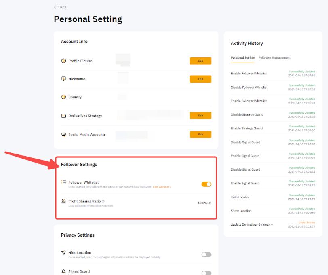The width and height of the screenshot is (328, 275).
Task: Disable the Follower Whitelist toggle
Action: click(206, 184)
